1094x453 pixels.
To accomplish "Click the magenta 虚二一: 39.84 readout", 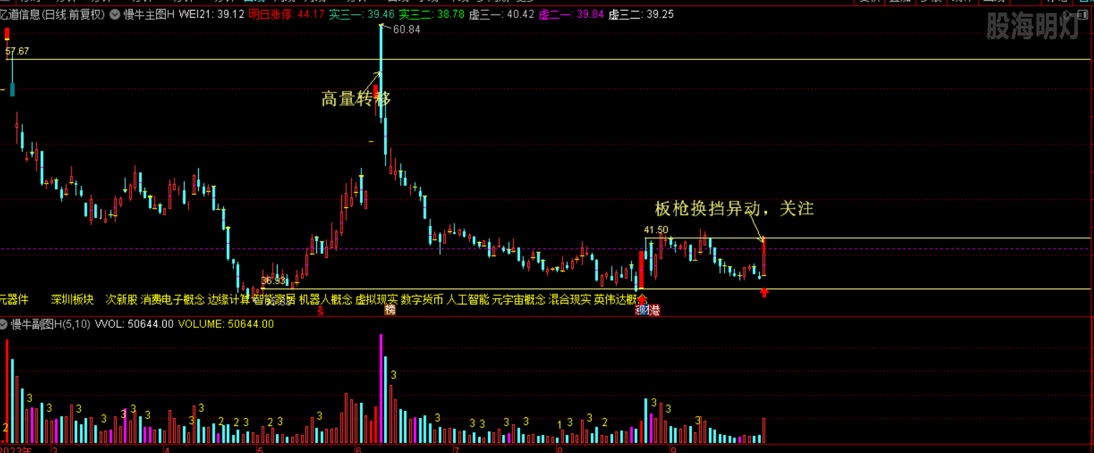I will point(571,14).
